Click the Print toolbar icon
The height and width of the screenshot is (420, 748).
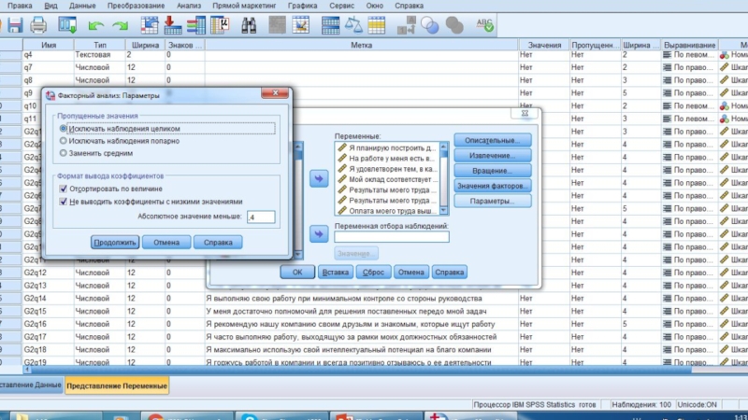click(38, 24)
